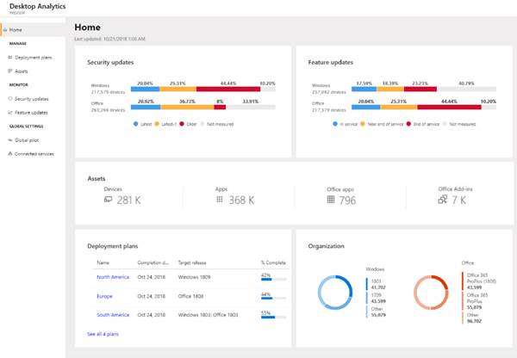Screen dimensions: 517x358
Task: Open Global pilot settings
Action: click(27, 140)
